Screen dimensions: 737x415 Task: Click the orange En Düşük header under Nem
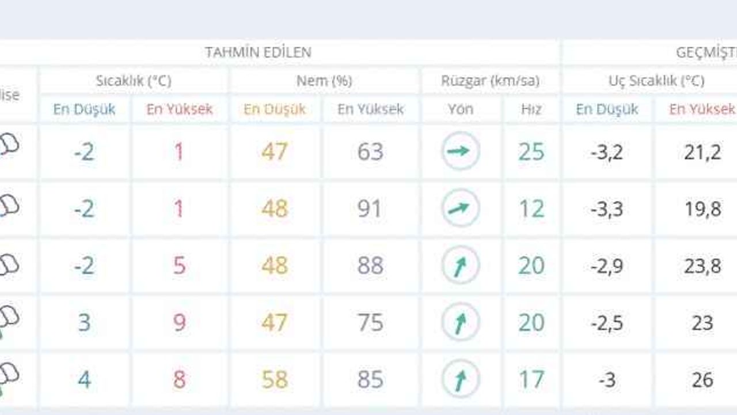click(275, 109)
